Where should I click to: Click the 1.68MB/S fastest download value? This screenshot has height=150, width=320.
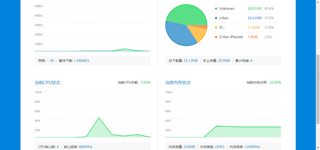click(82, 61)
